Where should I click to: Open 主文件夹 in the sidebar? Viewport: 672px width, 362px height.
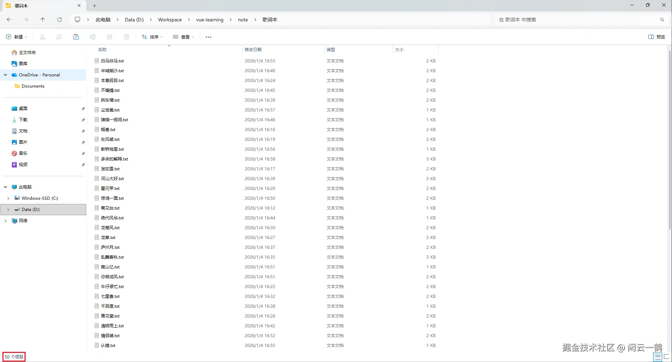click(27, 53)
